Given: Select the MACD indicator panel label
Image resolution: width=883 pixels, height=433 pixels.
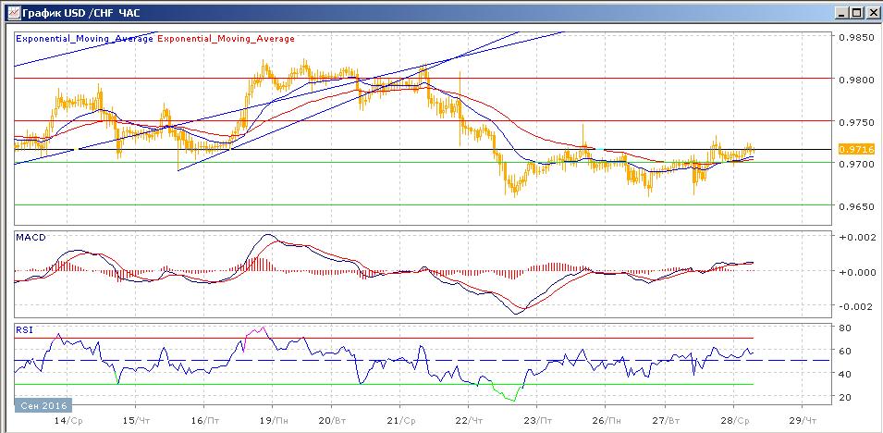Looking at the screenshot, I should pos(31,238).
